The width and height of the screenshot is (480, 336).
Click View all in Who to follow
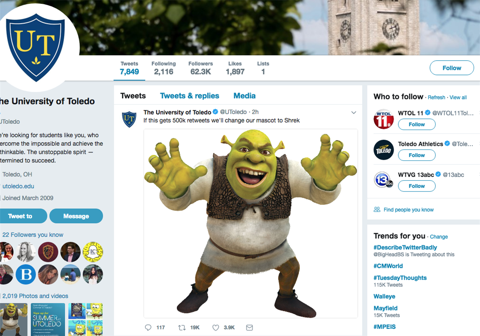click(458, 97)
